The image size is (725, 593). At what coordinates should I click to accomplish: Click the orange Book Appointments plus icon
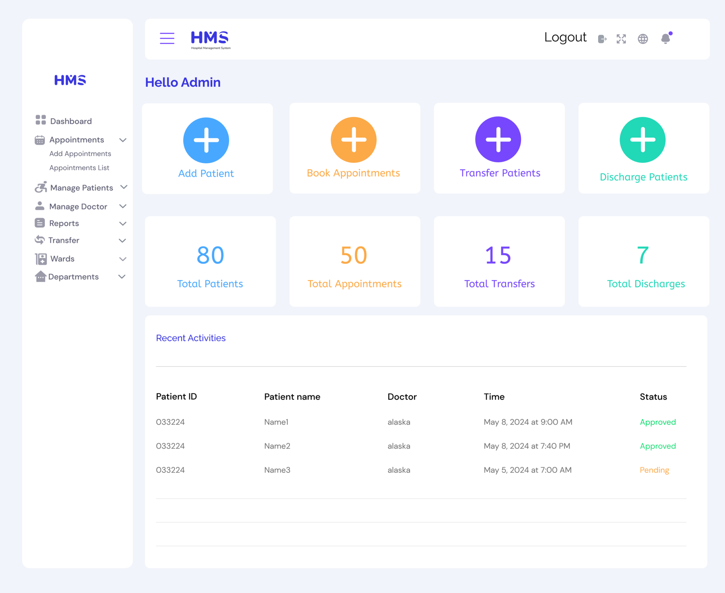353,140
